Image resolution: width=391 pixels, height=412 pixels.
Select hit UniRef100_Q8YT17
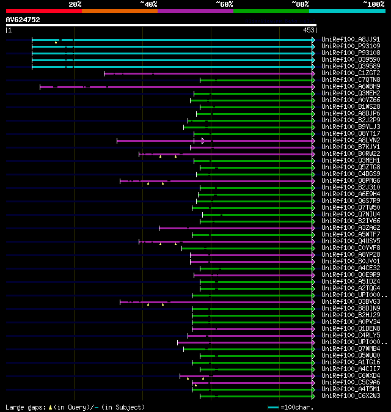pyautogui.click(x=351, y=133)
